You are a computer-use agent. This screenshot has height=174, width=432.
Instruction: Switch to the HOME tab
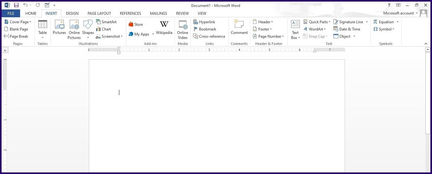31,14
